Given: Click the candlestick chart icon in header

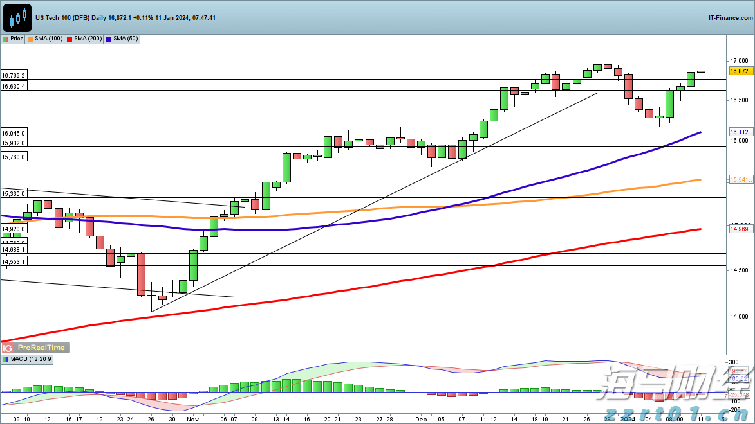Looking at the screenshot, I should [18, 17].
